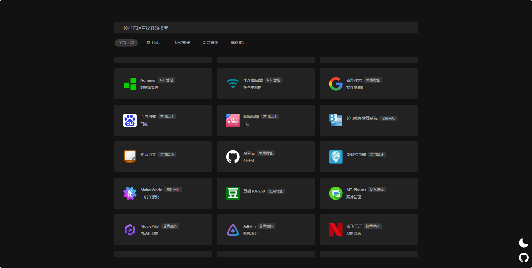The image size is (532, 268).
Task: Switch to the 博客笔记 tab
Action: coord(238,43)
